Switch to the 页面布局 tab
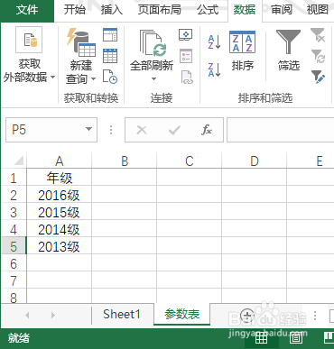Viewport: 334px width, 349px height. 160,10
